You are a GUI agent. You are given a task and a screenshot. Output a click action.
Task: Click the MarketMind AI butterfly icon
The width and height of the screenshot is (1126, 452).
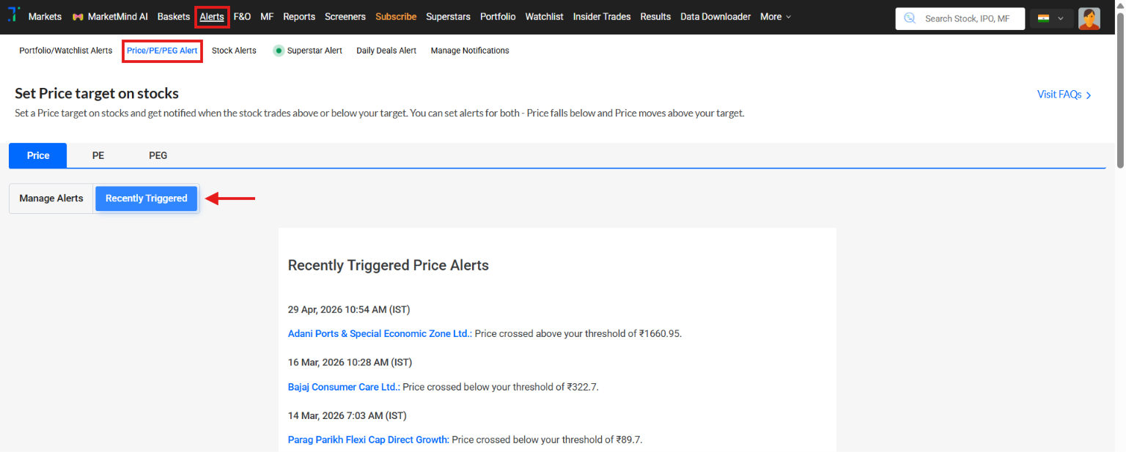coord(78,17)
